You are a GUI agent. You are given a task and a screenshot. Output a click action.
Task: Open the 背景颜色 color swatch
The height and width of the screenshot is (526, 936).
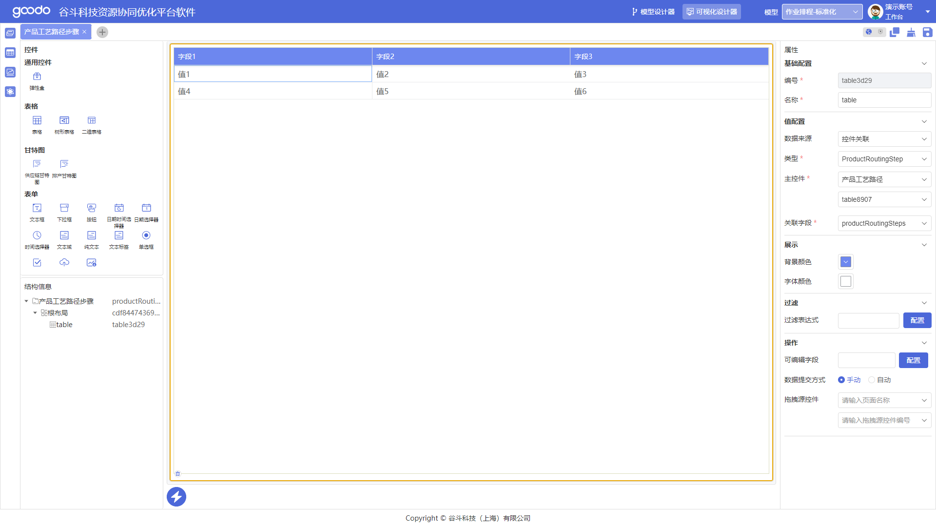pos(846,262)
